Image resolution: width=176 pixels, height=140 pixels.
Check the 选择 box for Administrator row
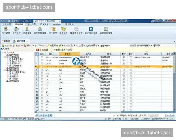[42, 57]
